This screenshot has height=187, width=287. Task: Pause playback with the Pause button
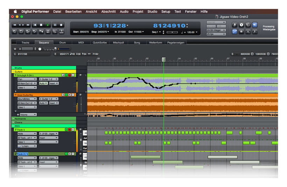[55, 25]
